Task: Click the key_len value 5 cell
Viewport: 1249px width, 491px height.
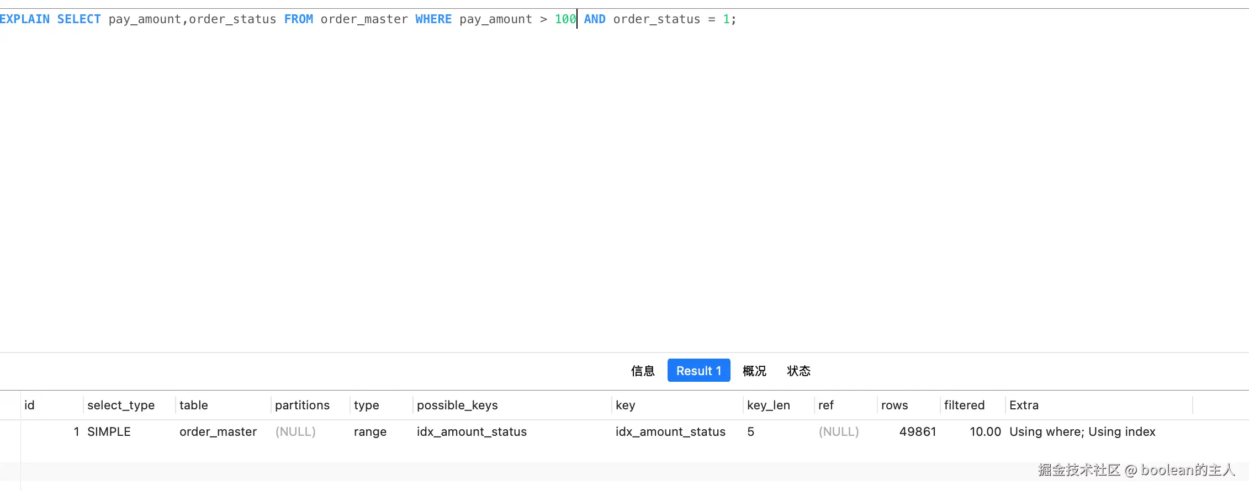Action: 779,431
